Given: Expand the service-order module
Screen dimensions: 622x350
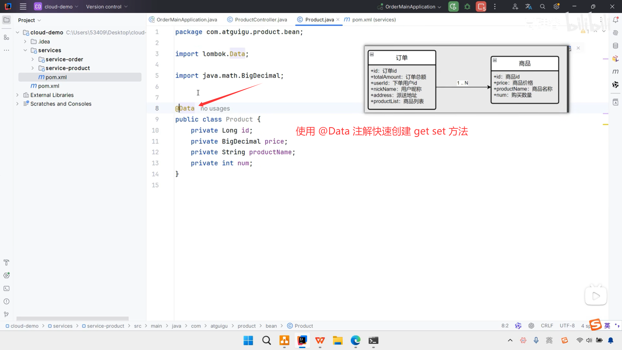Looking at the screenshot, I should pyautogui.click(x=32, y=59).
